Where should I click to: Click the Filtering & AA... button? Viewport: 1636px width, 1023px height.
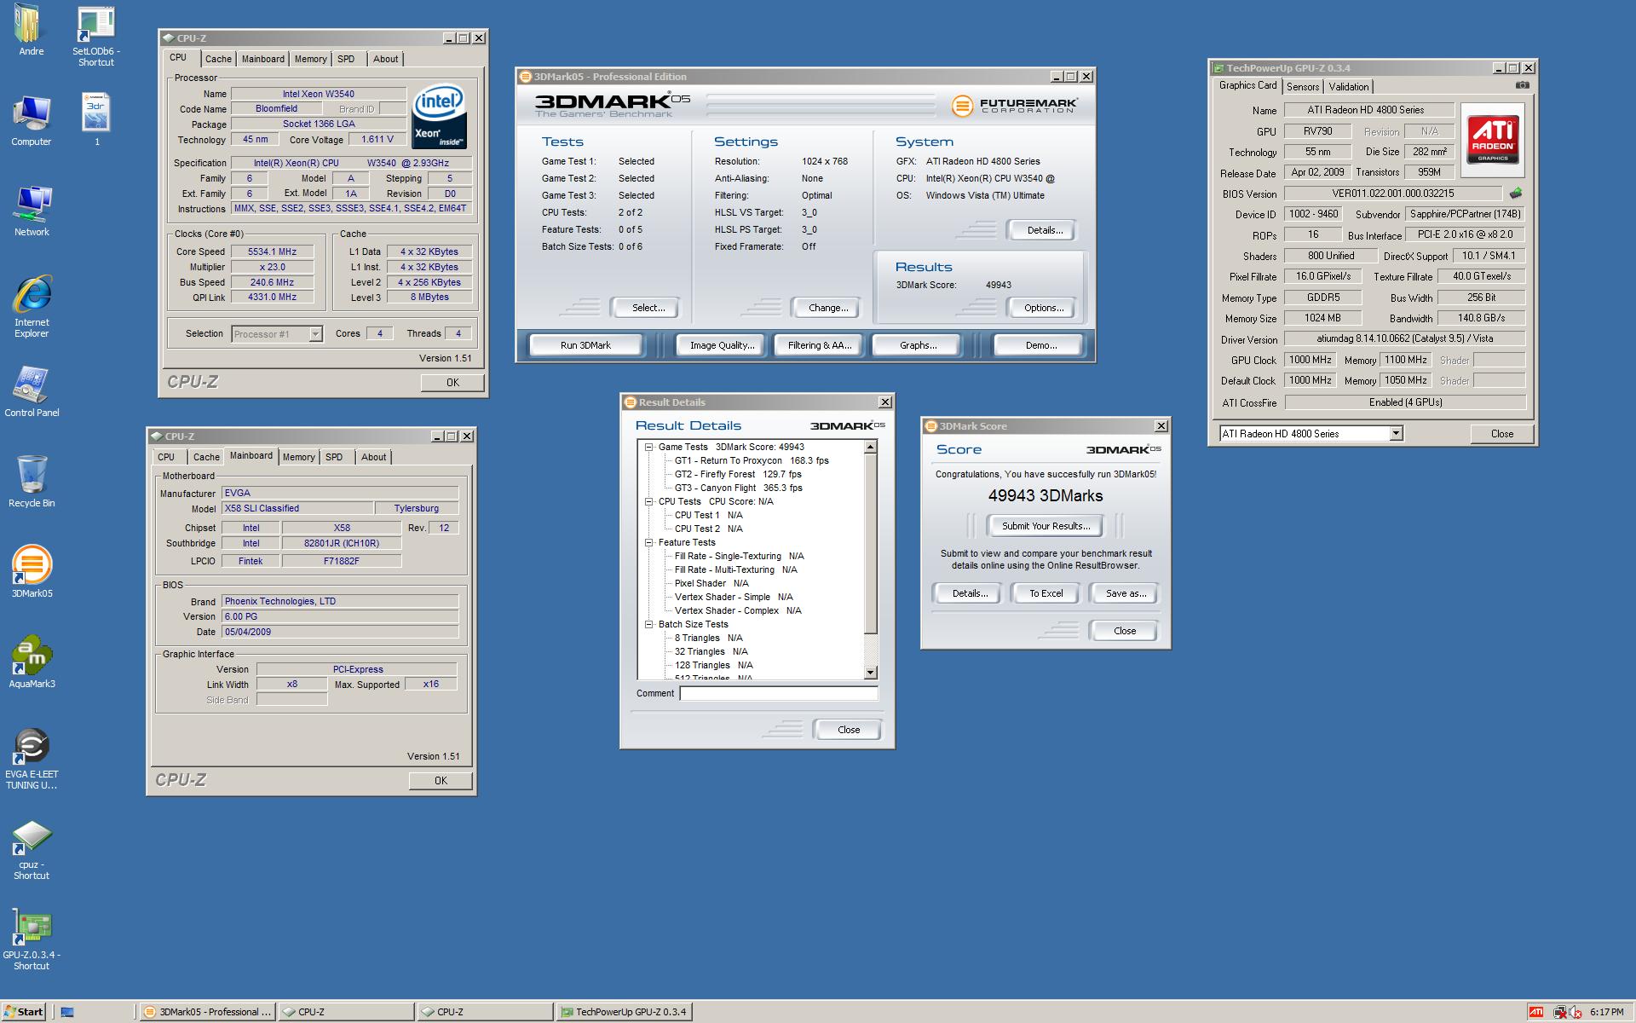point(819,345)
